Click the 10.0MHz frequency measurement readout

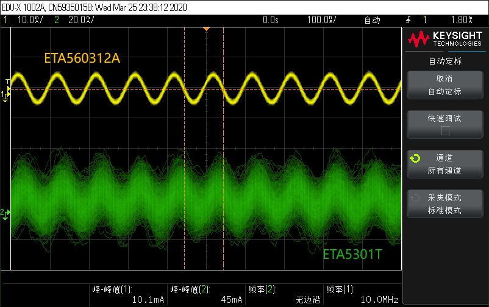click(380, 300)
